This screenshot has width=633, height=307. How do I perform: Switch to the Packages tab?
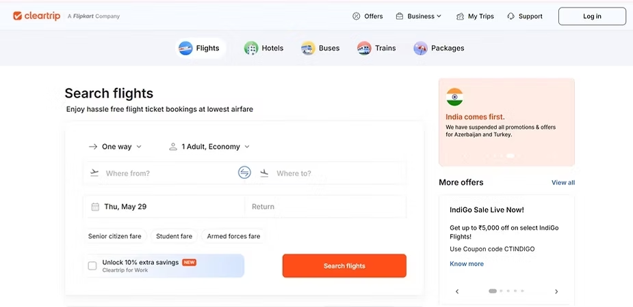coord(439,48)
